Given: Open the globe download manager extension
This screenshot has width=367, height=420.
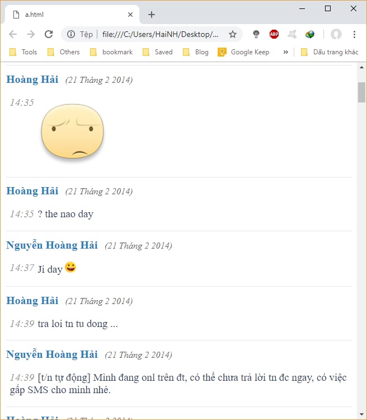Looking at the screenshot, I should [x=310, y=34].
